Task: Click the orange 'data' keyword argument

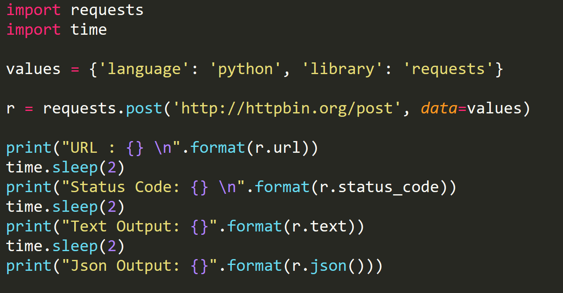Action: click(438, 108)
